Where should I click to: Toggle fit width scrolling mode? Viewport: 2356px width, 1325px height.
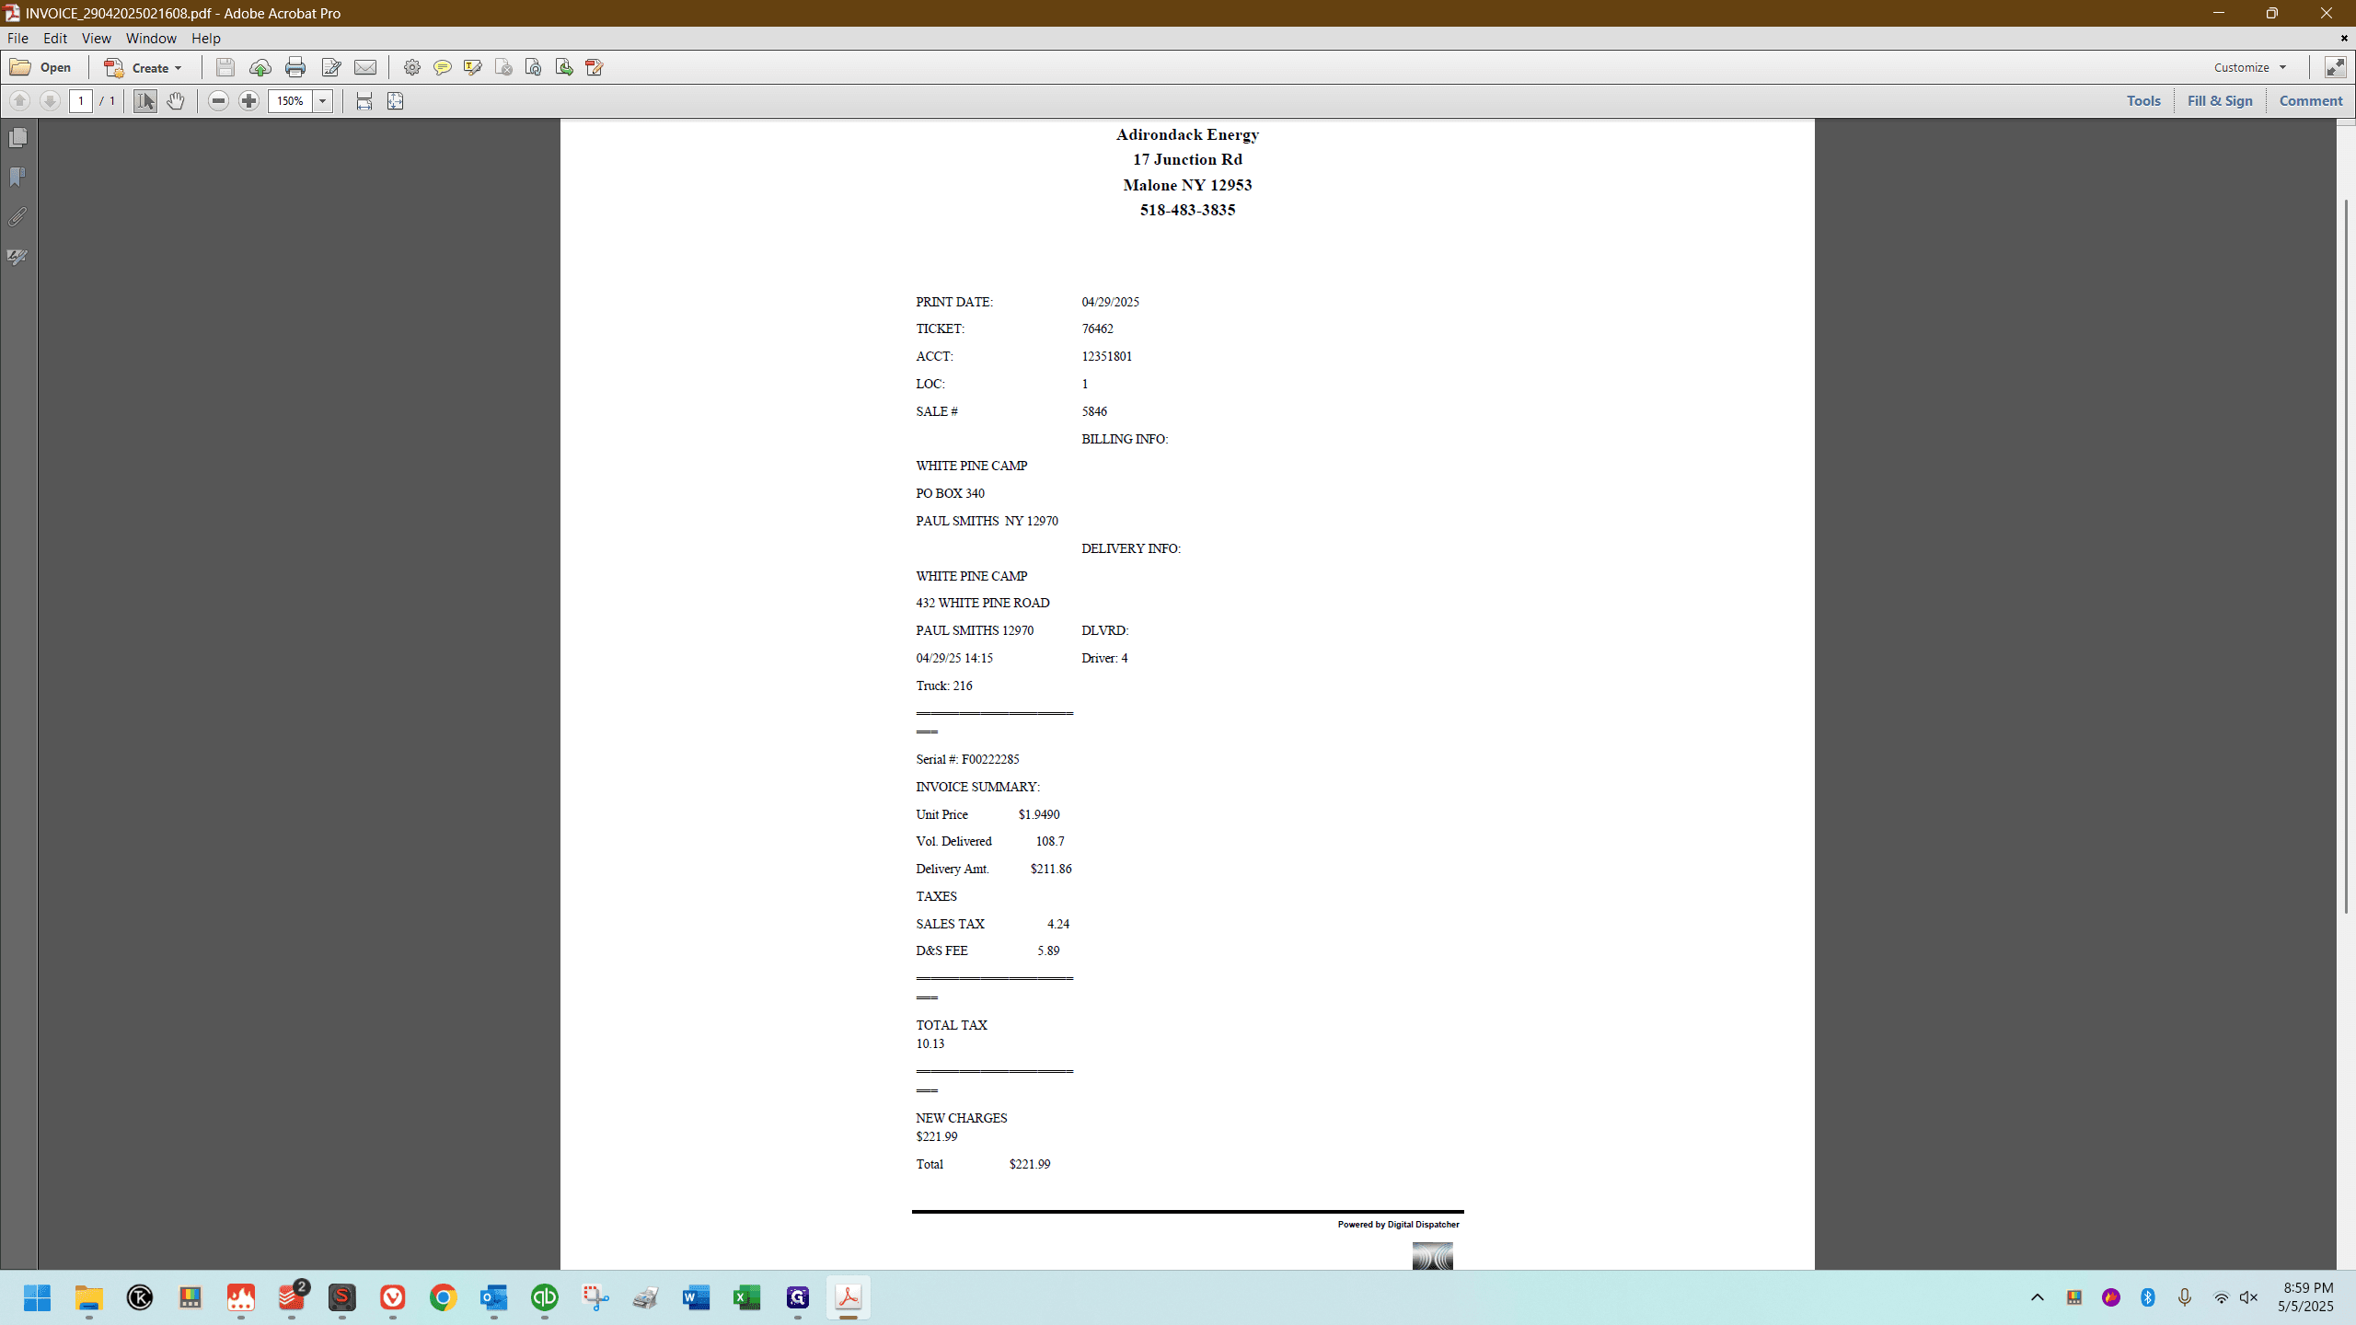click(364, 101)
